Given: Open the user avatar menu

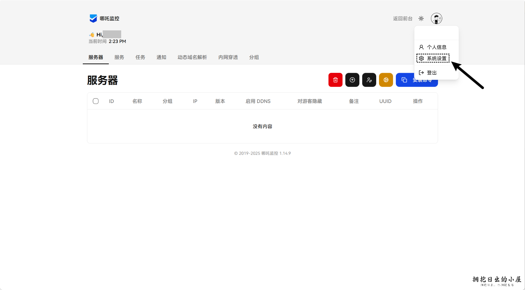Looking at the screenshot, I should click(x=436, y=18).
